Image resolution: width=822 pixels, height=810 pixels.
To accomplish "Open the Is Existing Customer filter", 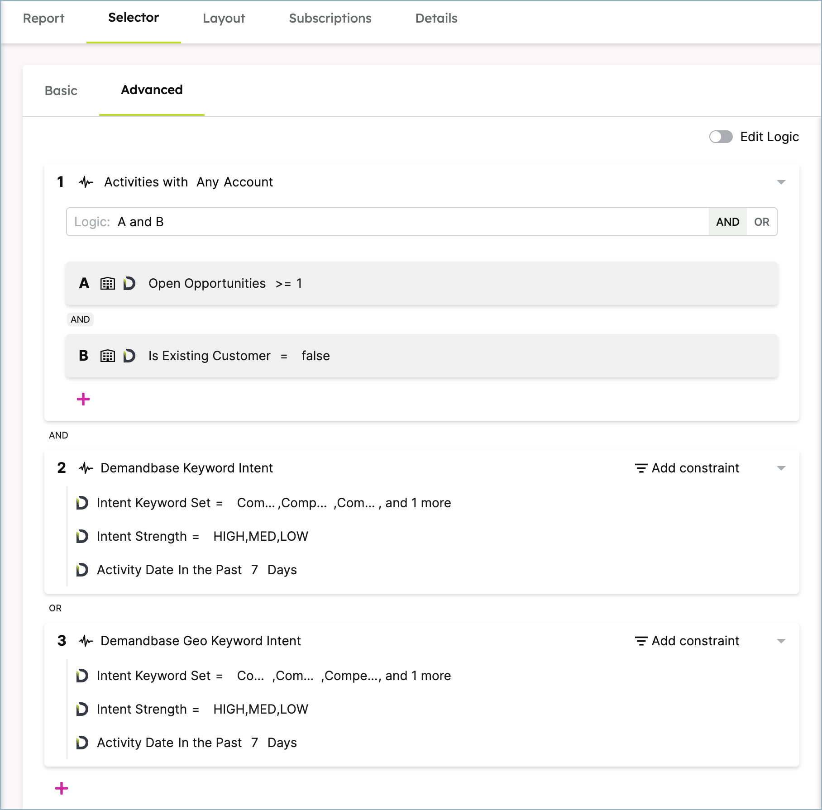I will tap(422, 356).
